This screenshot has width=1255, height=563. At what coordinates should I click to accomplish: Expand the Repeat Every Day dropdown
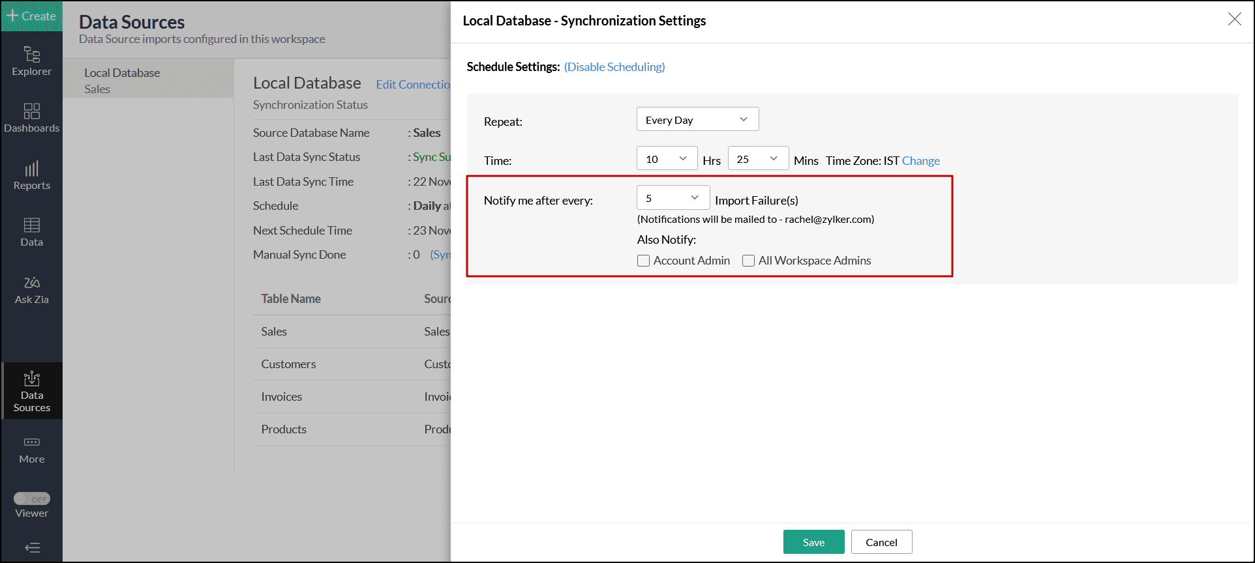(x=697, y=120)
